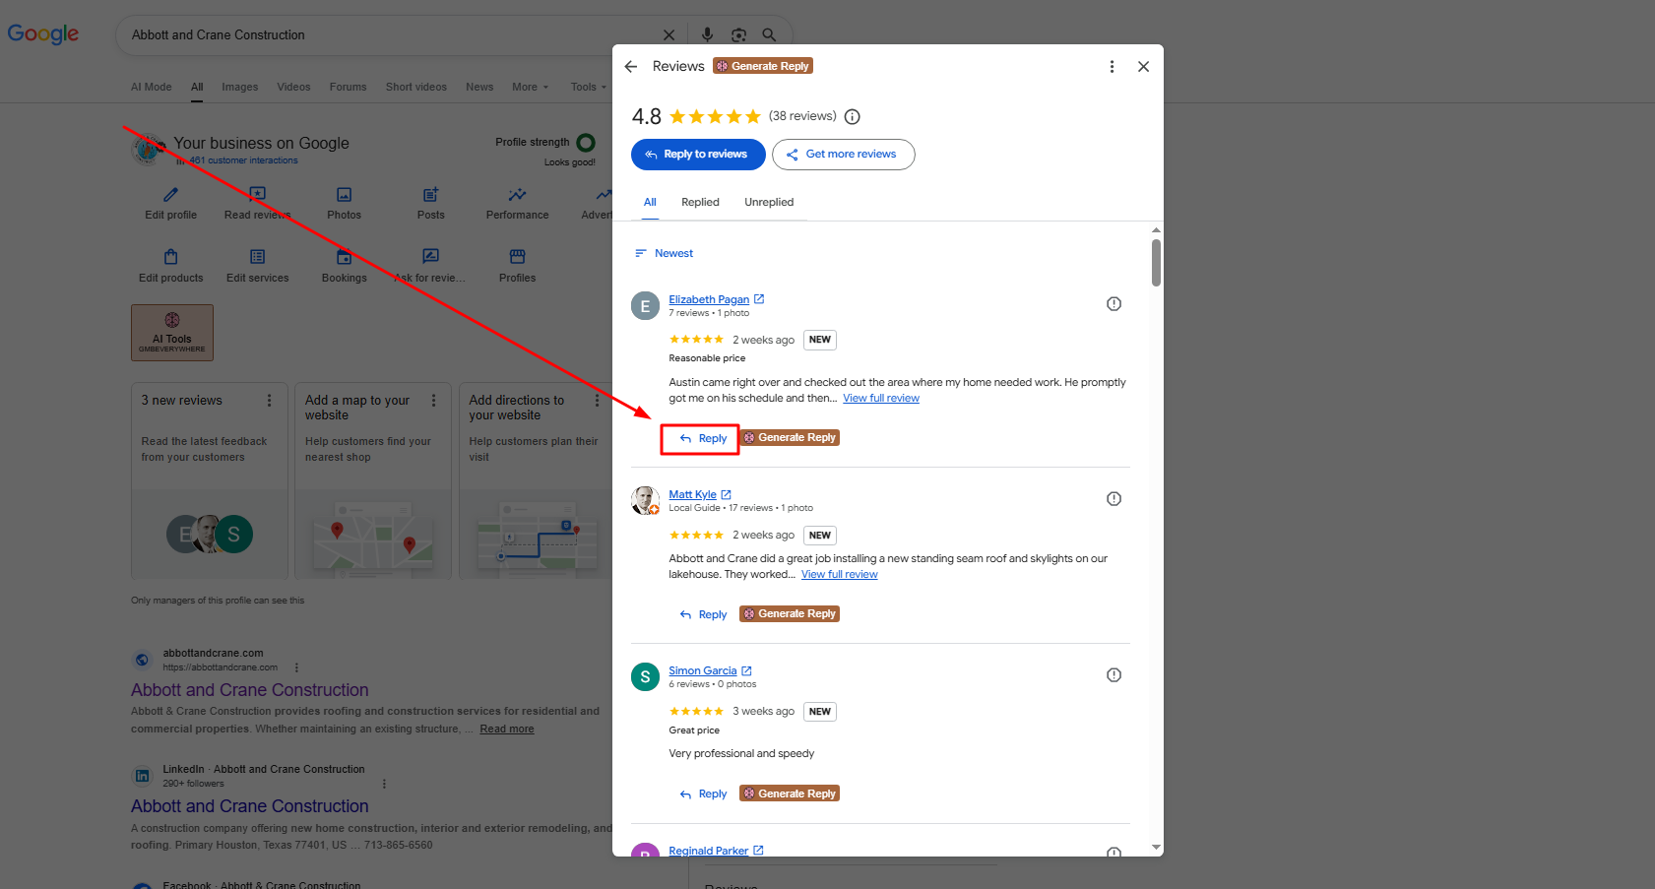Click the Posts icon
Image resolution: width=1655 pixels, height=889 pixels.
pos(430,195)
